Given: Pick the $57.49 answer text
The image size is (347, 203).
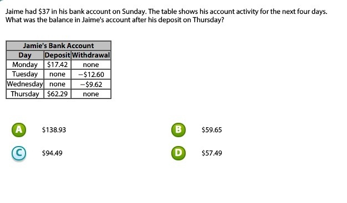Looking at the screenshot, I should point(212,153).
